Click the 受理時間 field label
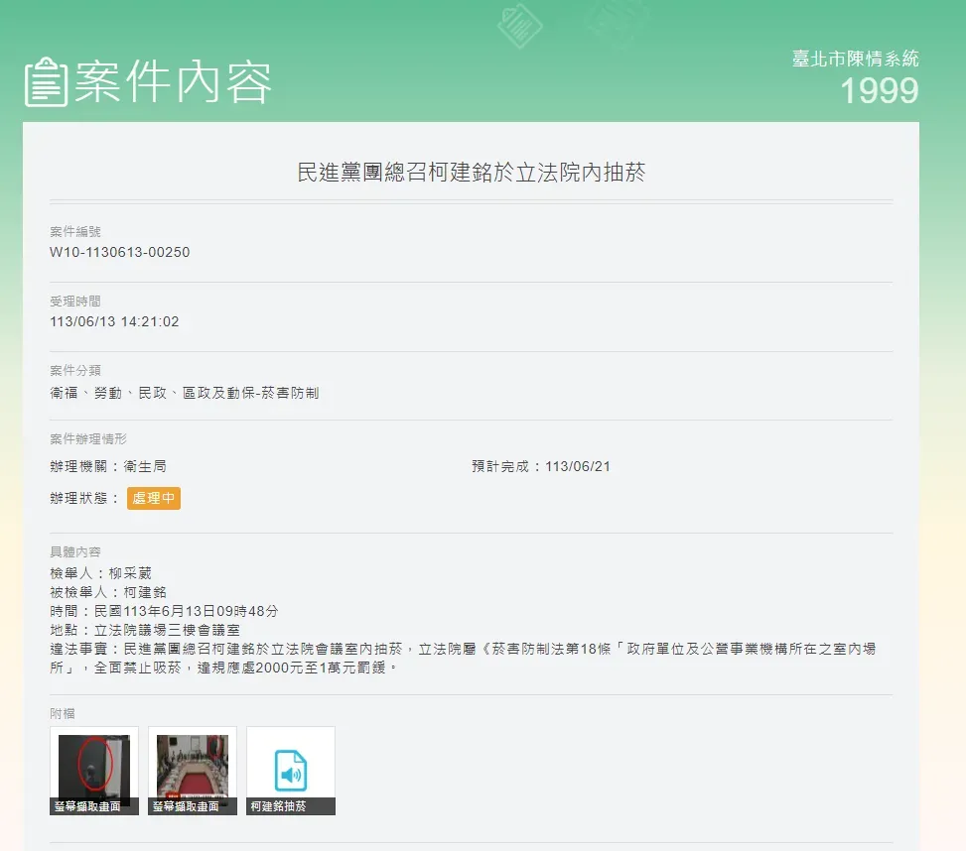Image resolution: width=966 pixels, height=851 pixels. pos(75,302)
